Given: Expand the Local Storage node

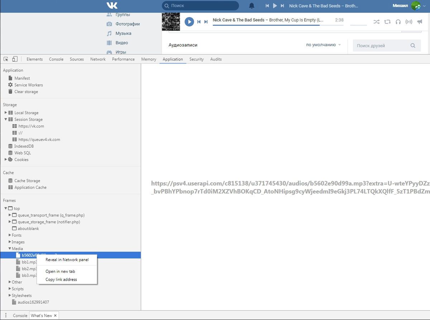Looking at the screenshot, I should [6, 113].
